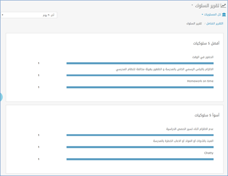Click the Homework on time bar

pos(140,87)
